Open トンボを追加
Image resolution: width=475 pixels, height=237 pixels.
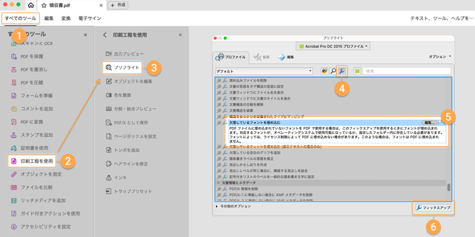coord(122,150)
